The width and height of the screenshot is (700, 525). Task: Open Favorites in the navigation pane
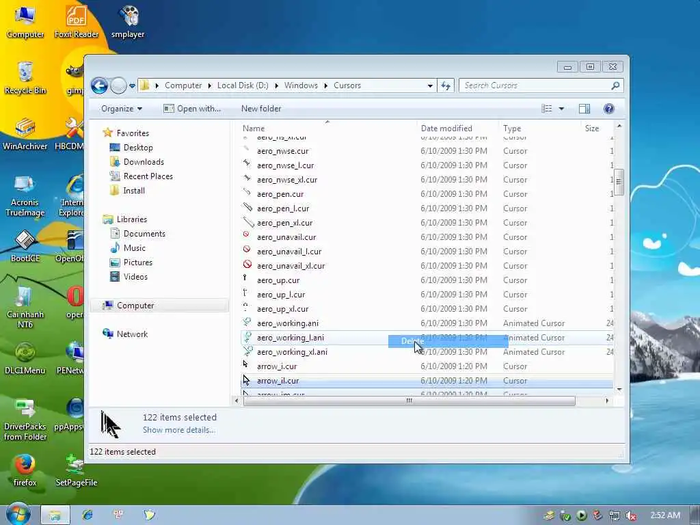point(133,133)
